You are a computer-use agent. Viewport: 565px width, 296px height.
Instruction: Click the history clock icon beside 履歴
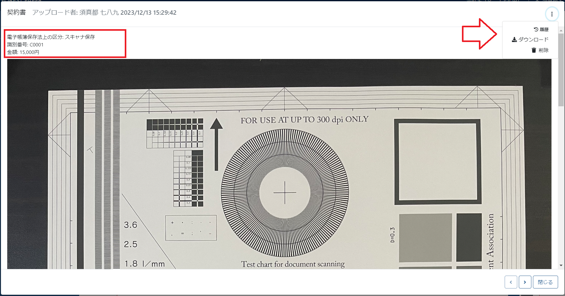click(x=536, y=29)
